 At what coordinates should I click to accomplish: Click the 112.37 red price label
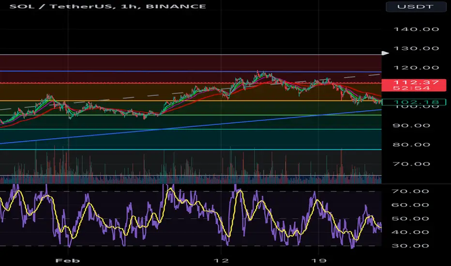point(416,83)
